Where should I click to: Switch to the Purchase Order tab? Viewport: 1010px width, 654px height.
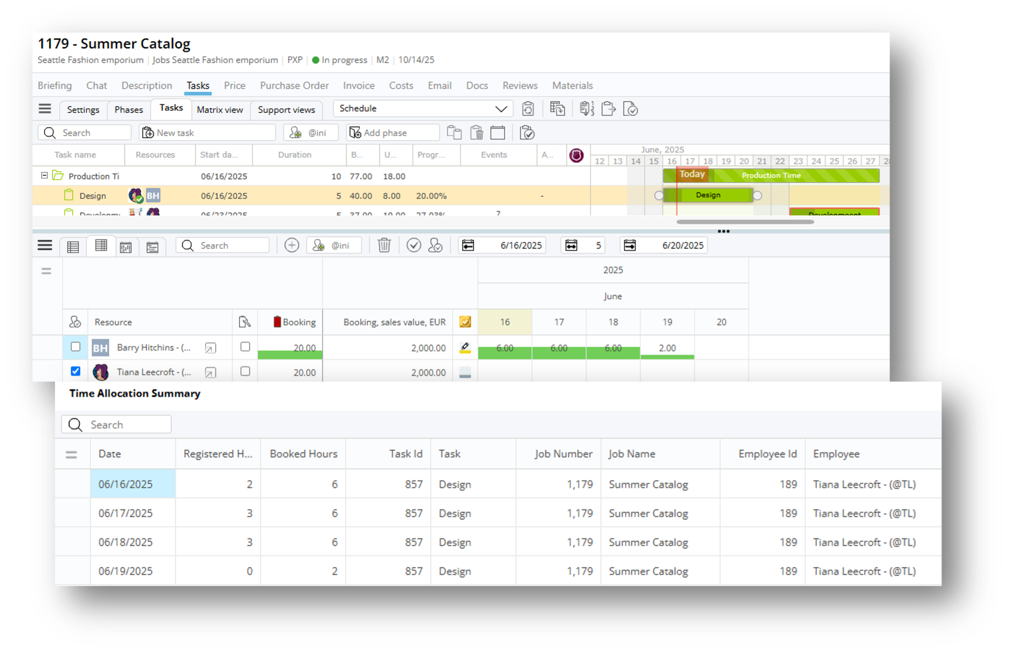click(294, 86)
